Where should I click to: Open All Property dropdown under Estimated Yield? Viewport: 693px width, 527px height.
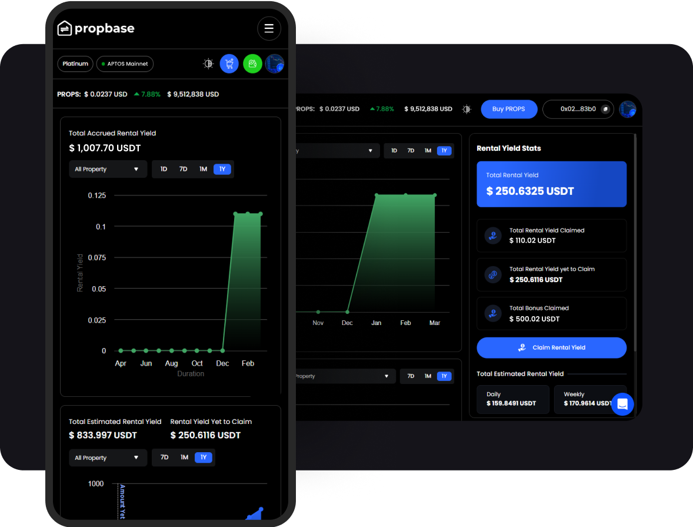[x=107, y=458]
